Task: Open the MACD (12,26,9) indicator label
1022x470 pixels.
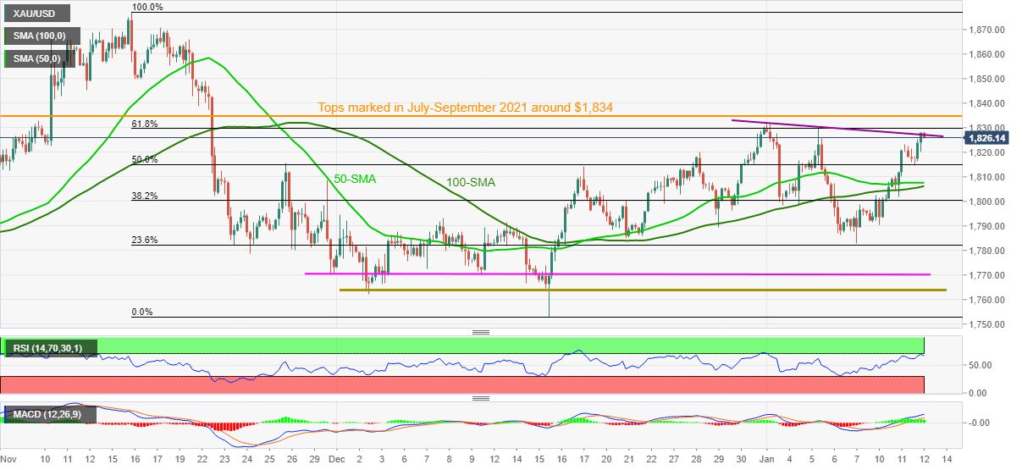Action: [x=51, y=415]
